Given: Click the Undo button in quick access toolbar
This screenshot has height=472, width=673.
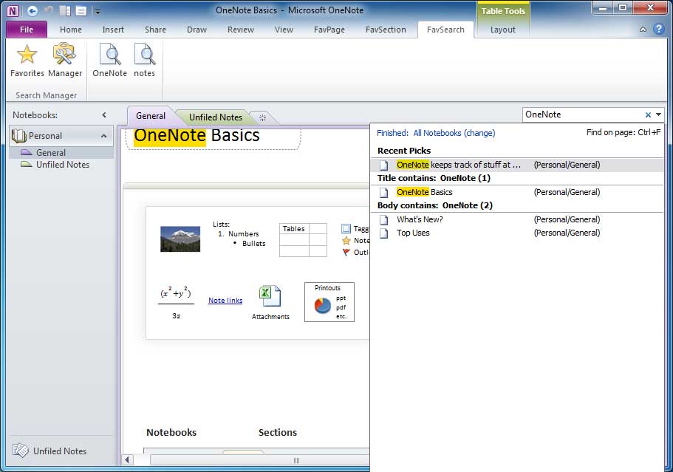Looking at the screenshot, I should pos(49,11).
